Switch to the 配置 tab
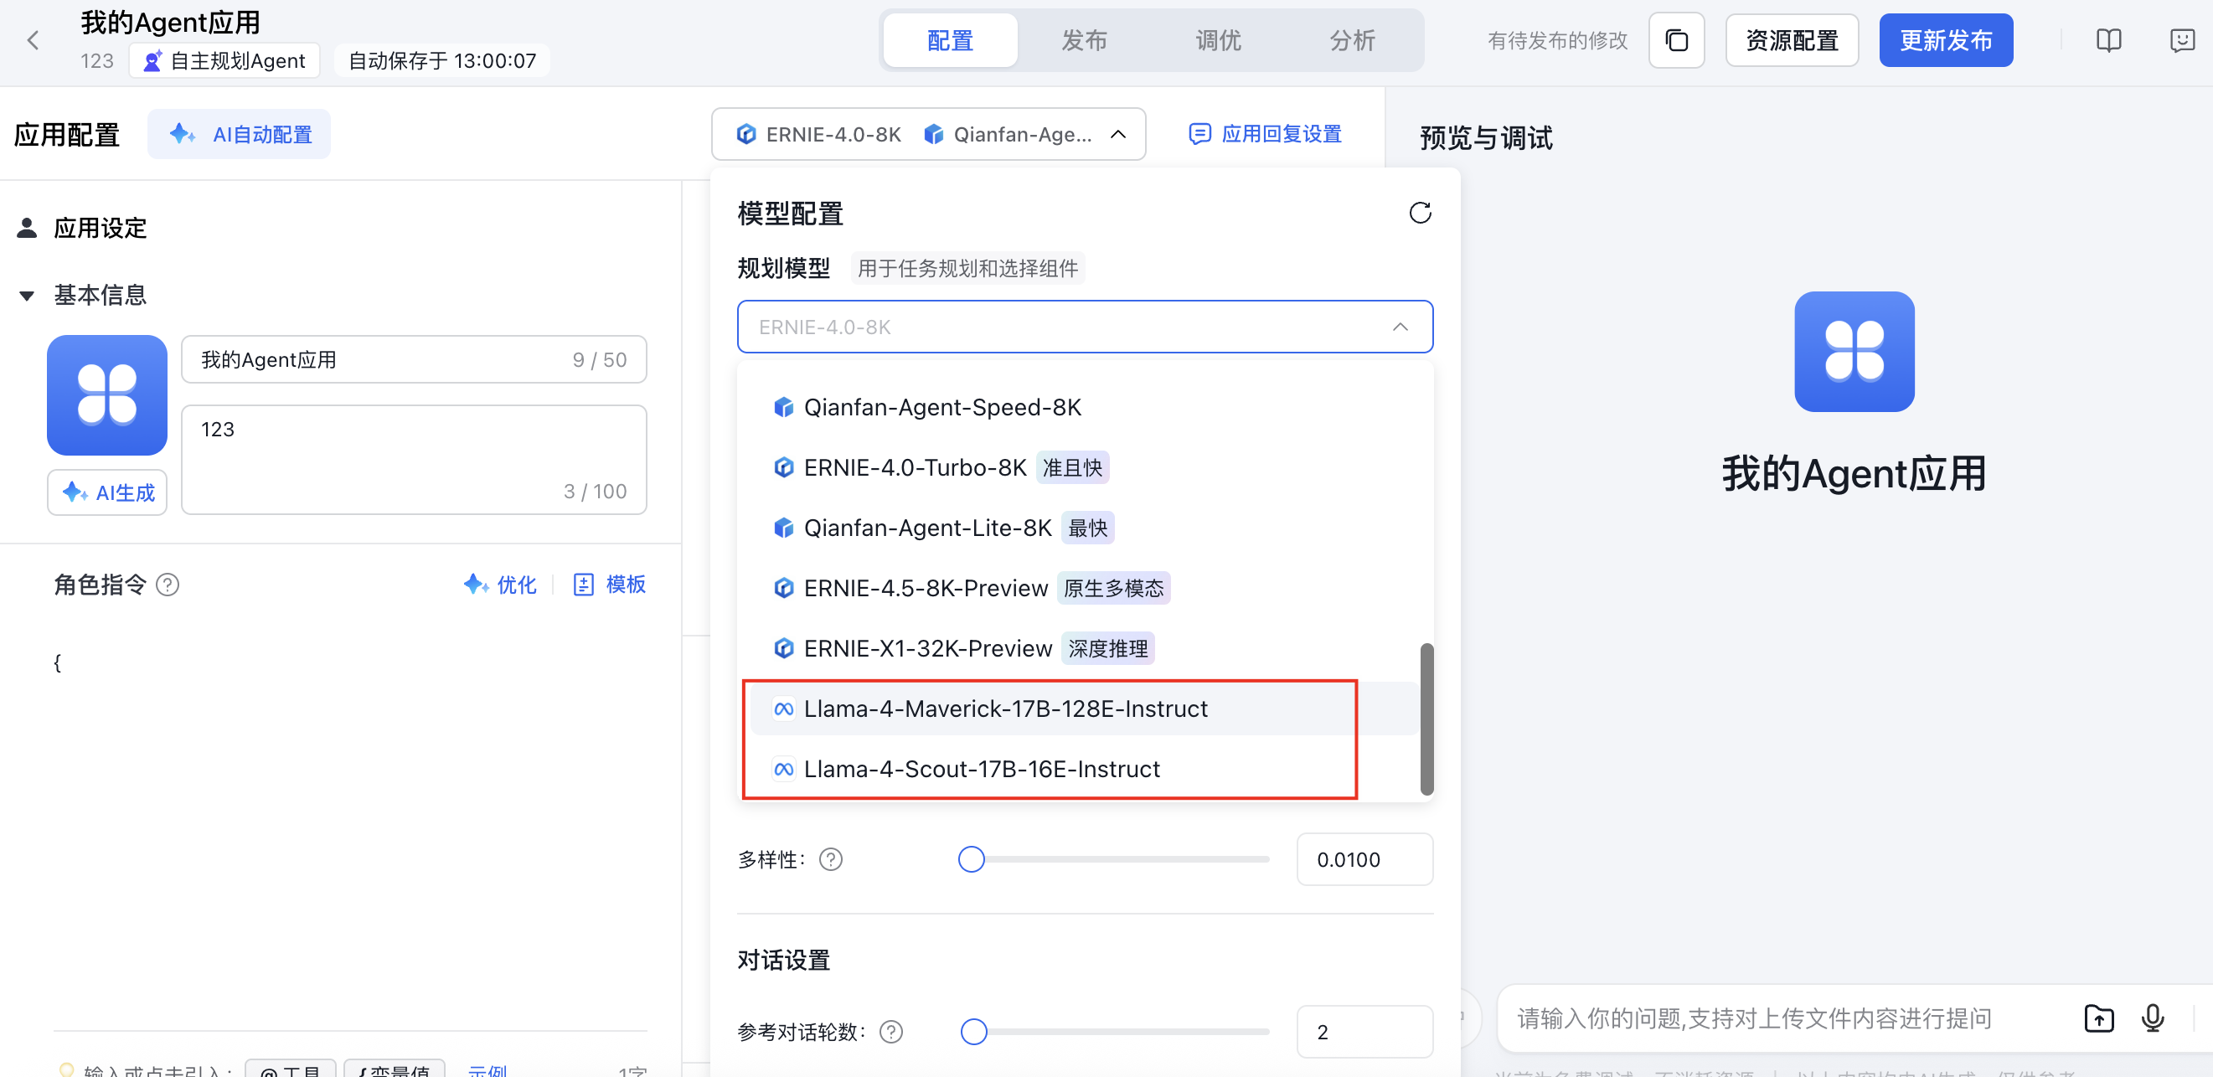2213x1077 pixels. 950,40
